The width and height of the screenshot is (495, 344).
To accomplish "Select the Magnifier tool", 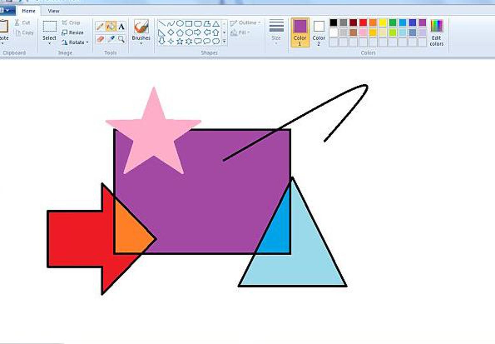I will 121,39.
